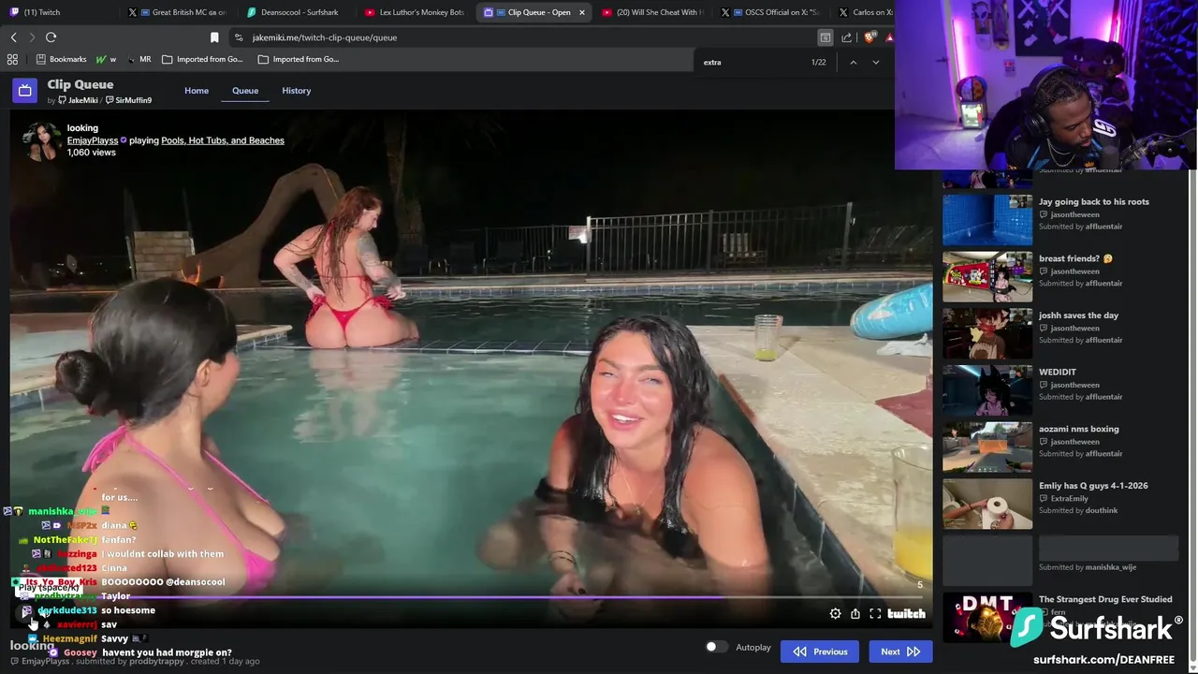
Task: Seek on the clip progress bar
Action: coord(472,597)
